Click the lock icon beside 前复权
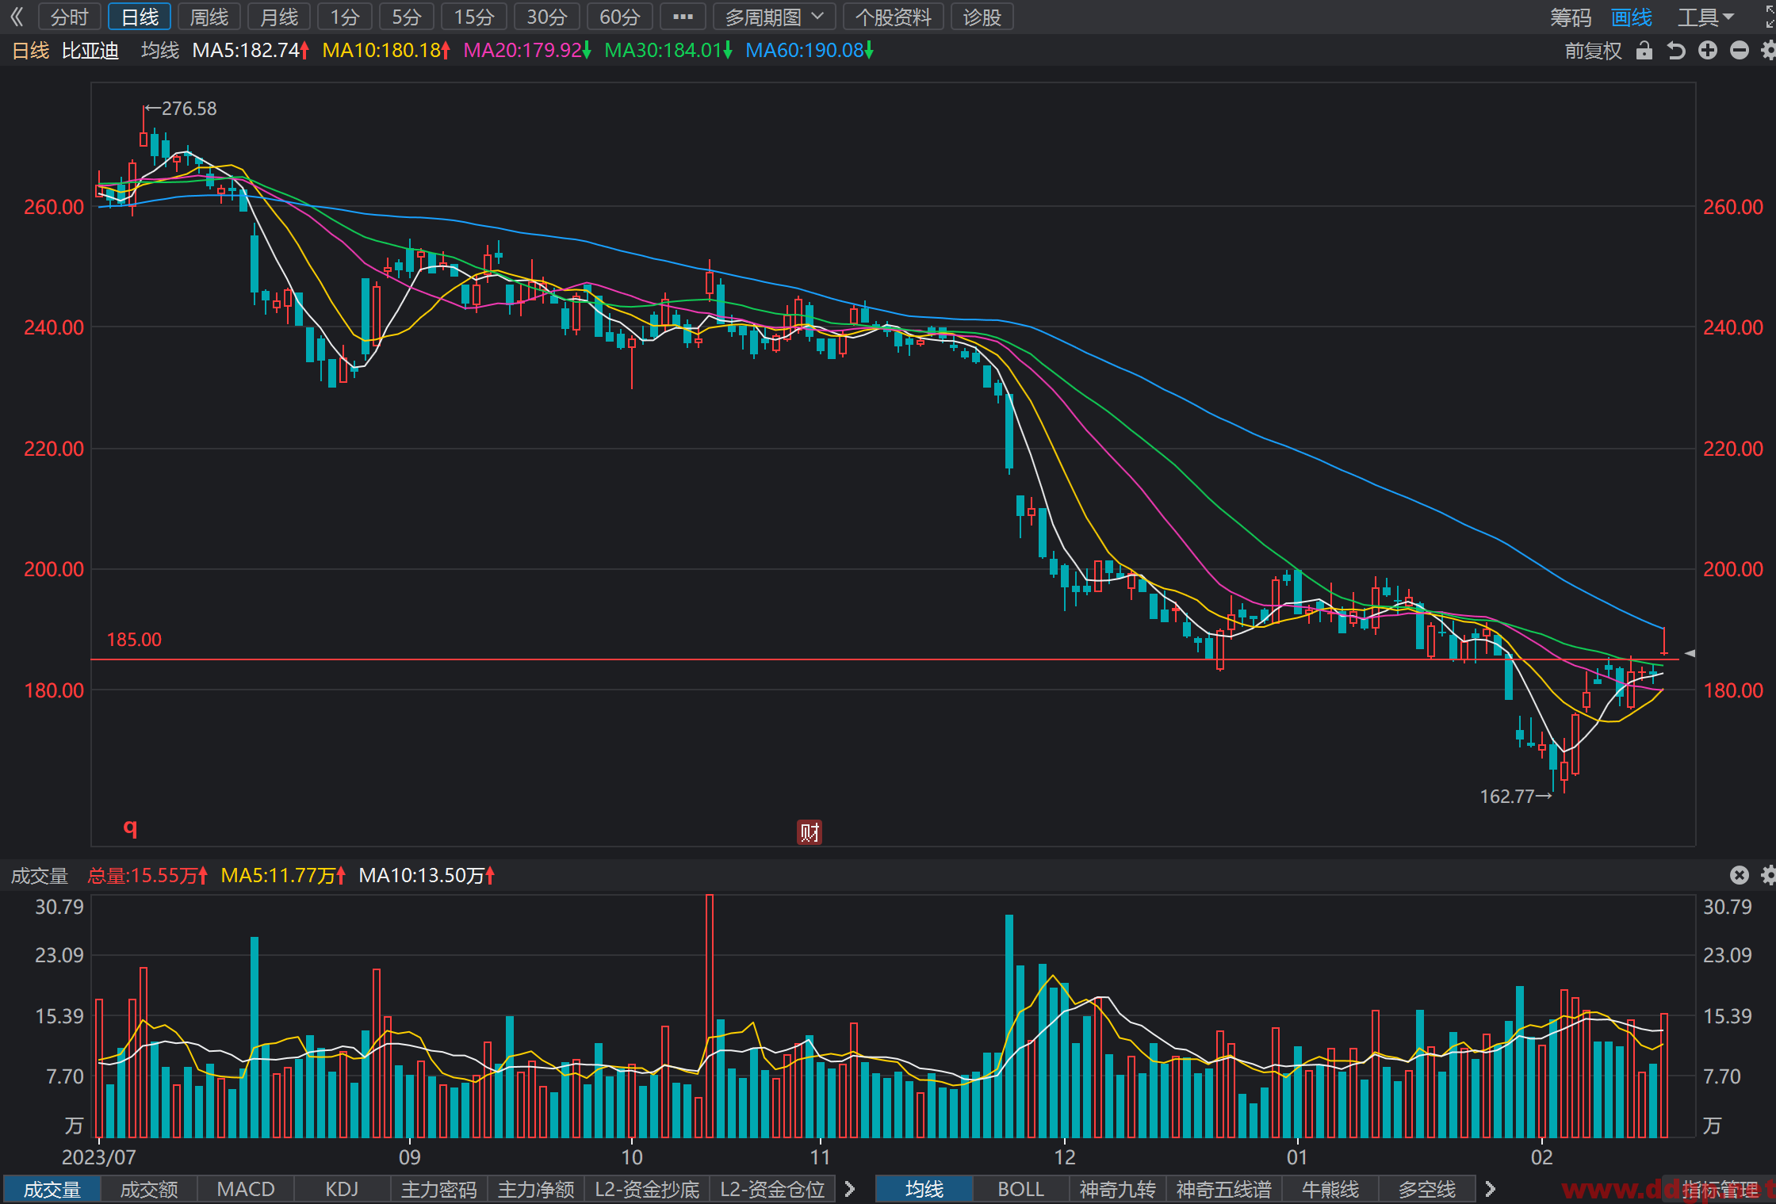 (1644, 51)
